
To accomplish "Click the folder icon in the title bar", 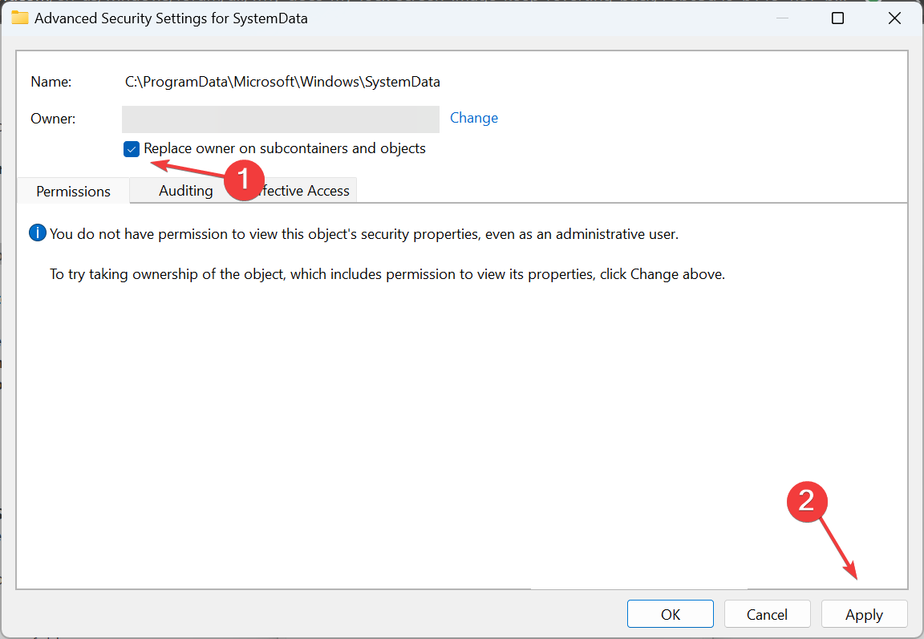I will pyautogui.click(x=19, y=18).
